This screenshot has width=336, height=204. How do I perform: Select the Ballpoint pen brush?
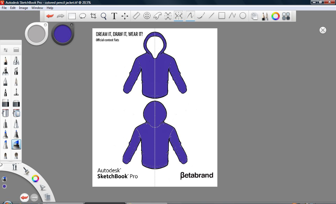coord(6,82)
